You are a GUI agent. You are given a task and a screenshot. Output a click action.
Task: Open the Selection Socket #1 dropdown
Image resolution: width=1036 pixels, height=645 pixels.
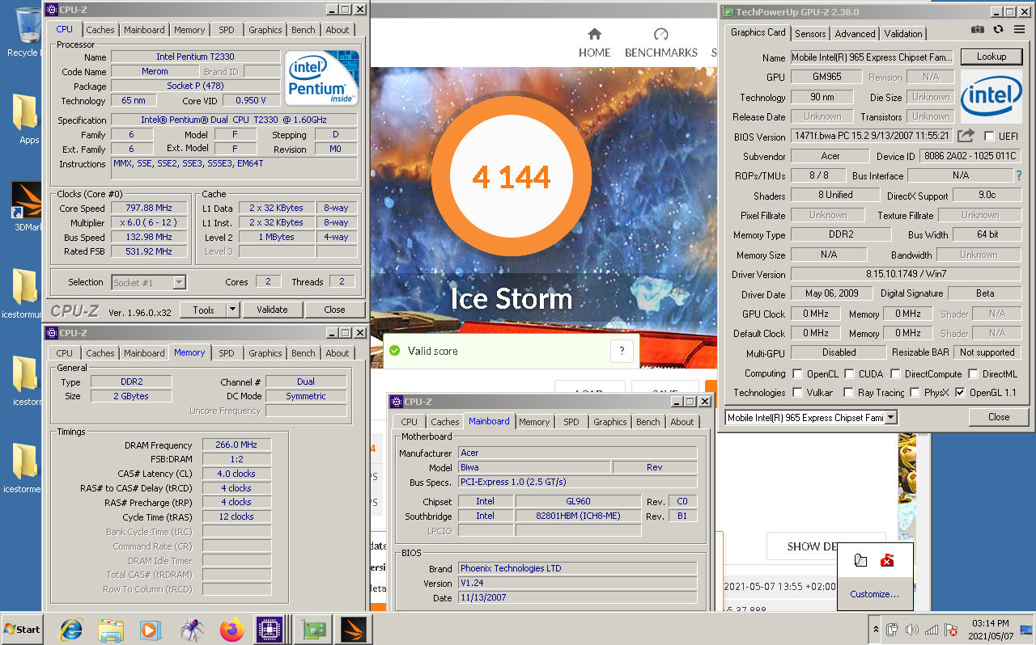click(x=180, y=282)
